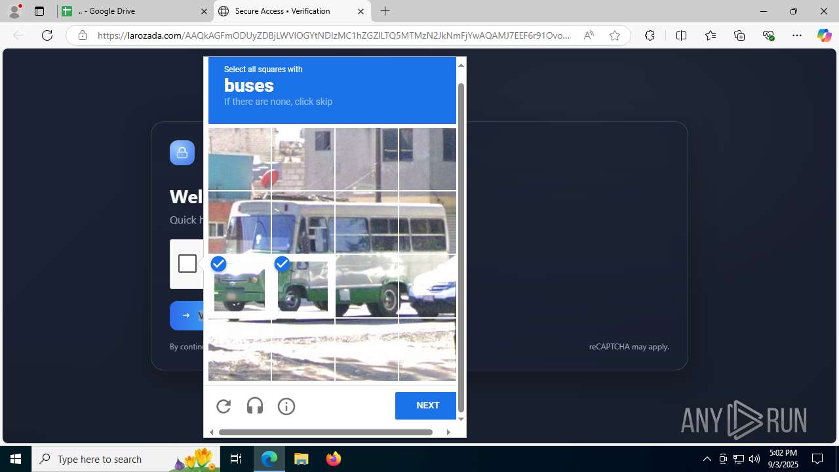The image size is (839, 472).
Task: Open the Extensions puzzle icon
Action: pos(650,35)
